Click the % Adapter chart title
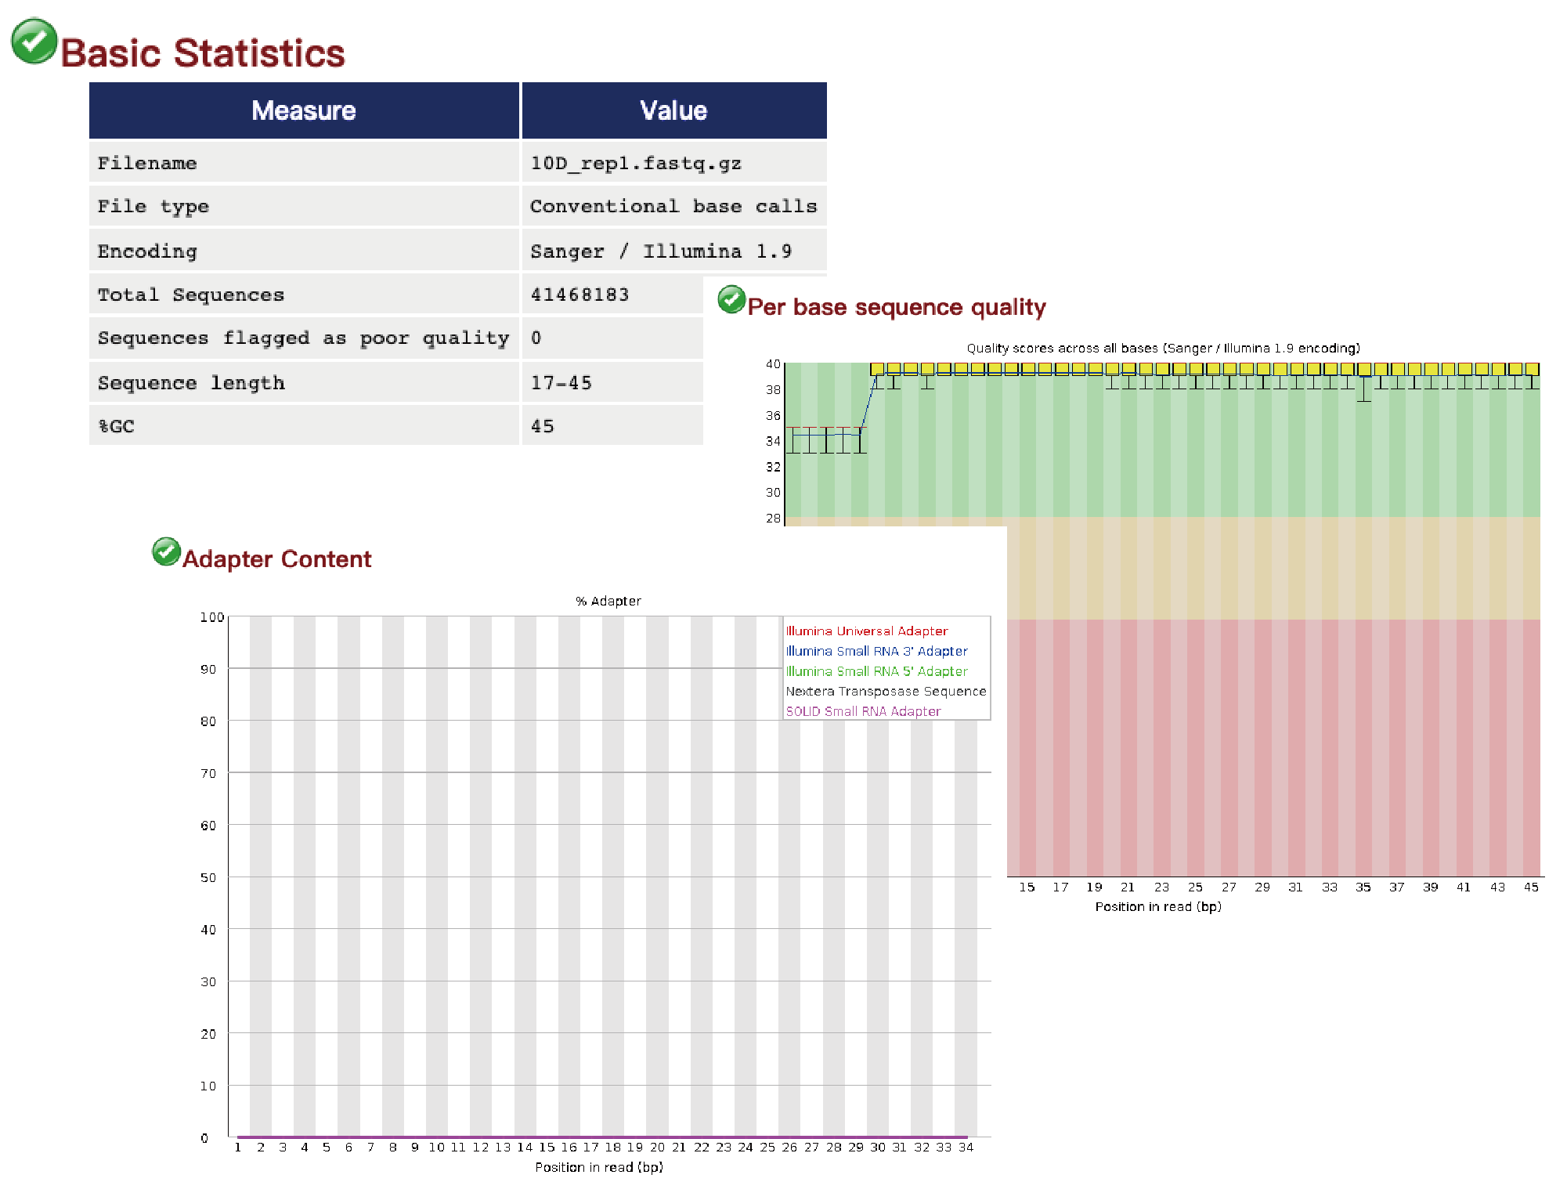This screenshot has width=1567, height=1182. pos(608,602)
